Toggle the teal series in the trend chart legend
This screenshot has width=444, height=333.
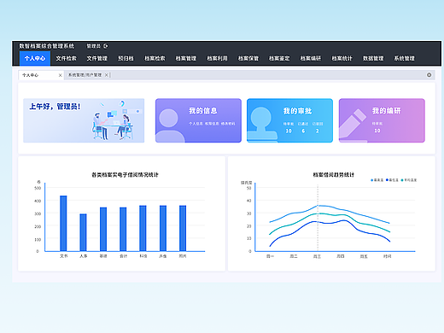coord(409,180)
